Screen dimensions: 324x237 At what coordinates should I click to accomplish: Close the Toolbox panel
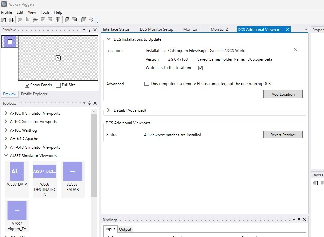tap(95, 103)
